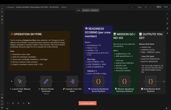Open help icon with red notification dot
Viewport: 171px width, 110px height.
(2, 104)
